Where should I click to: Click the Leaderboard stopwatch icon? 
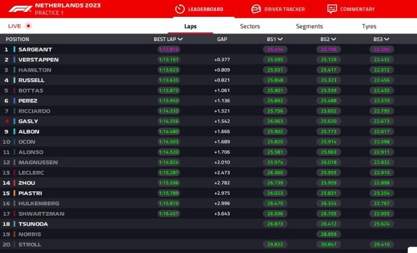(x=180, y=9)
